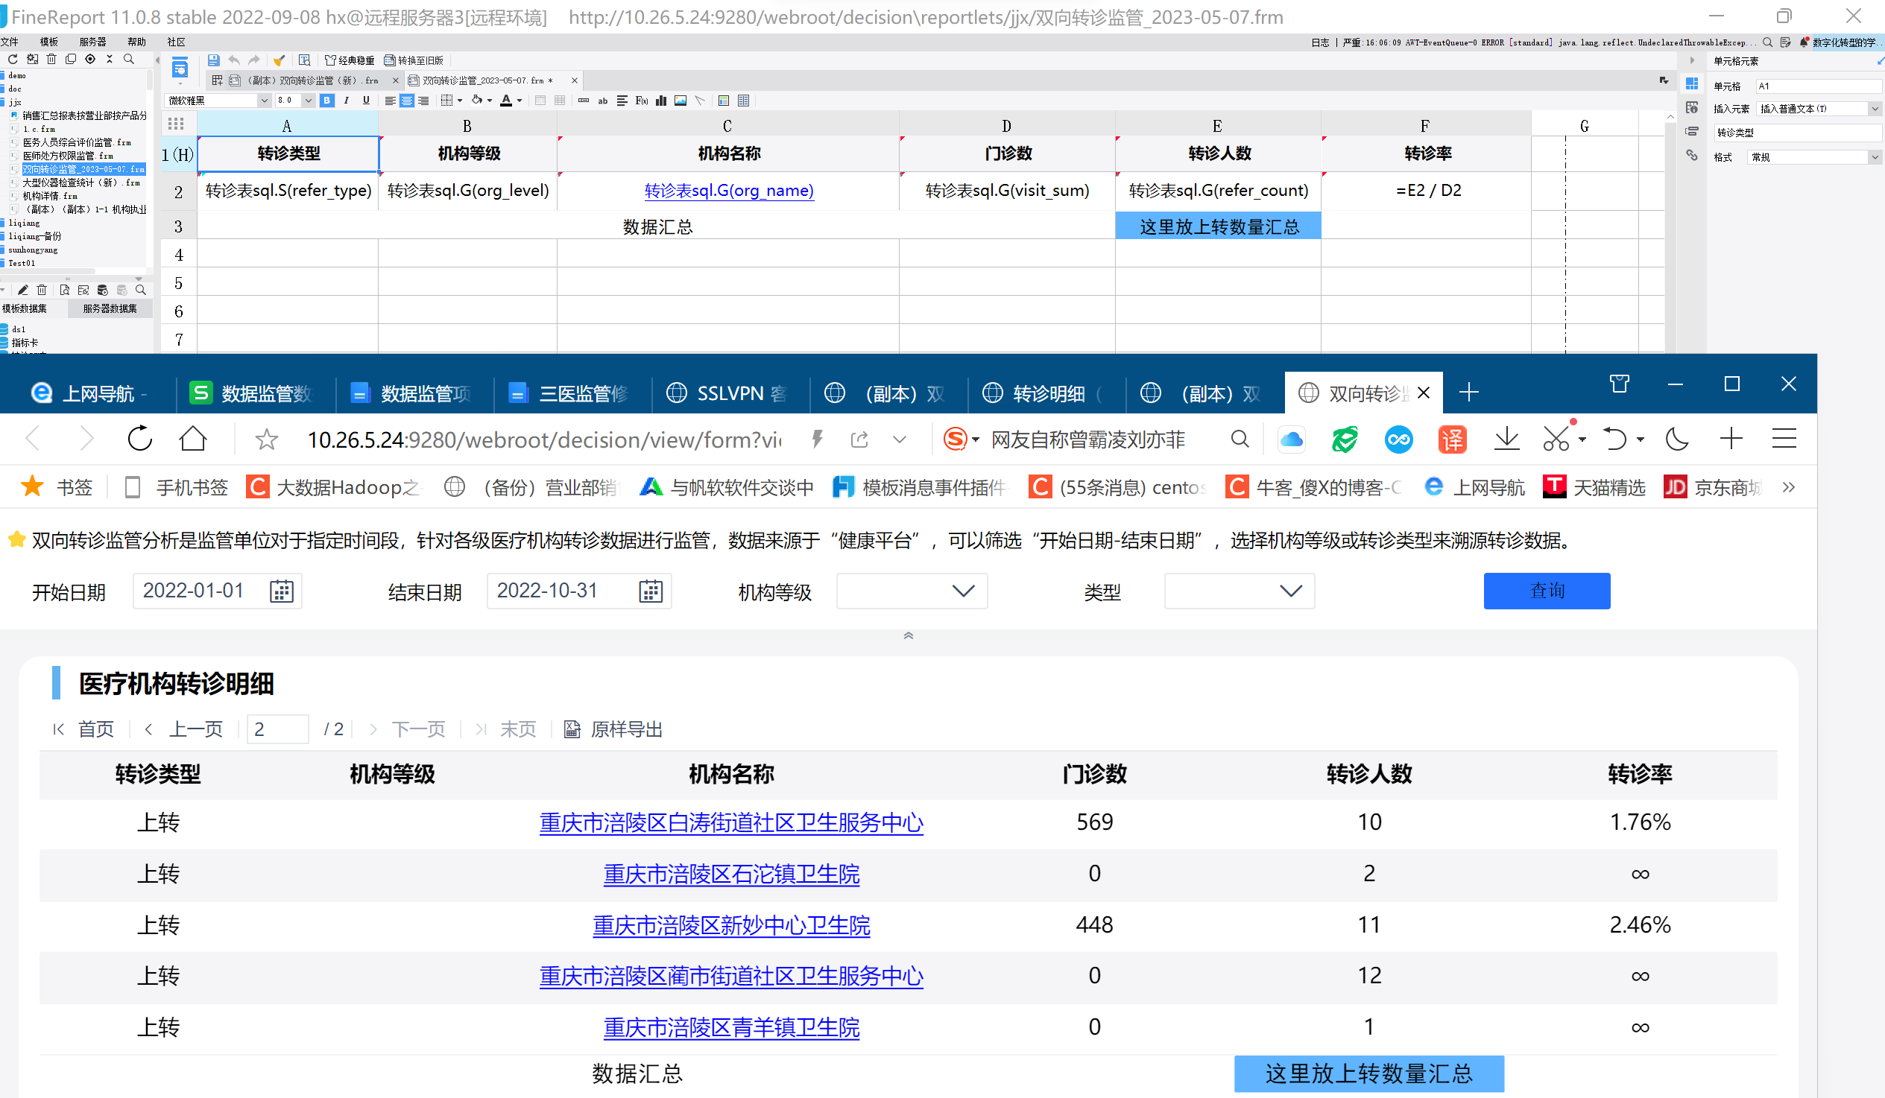Insert a chart using the bar chart icon

tap(661, 101)
